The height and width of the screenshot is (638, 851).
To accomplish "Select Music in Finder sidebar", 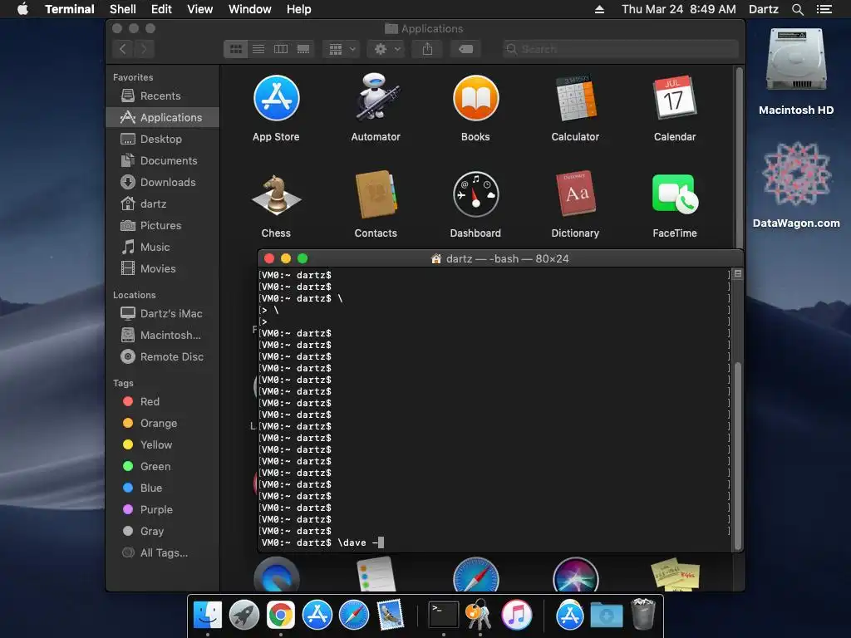I will (162, 248).
